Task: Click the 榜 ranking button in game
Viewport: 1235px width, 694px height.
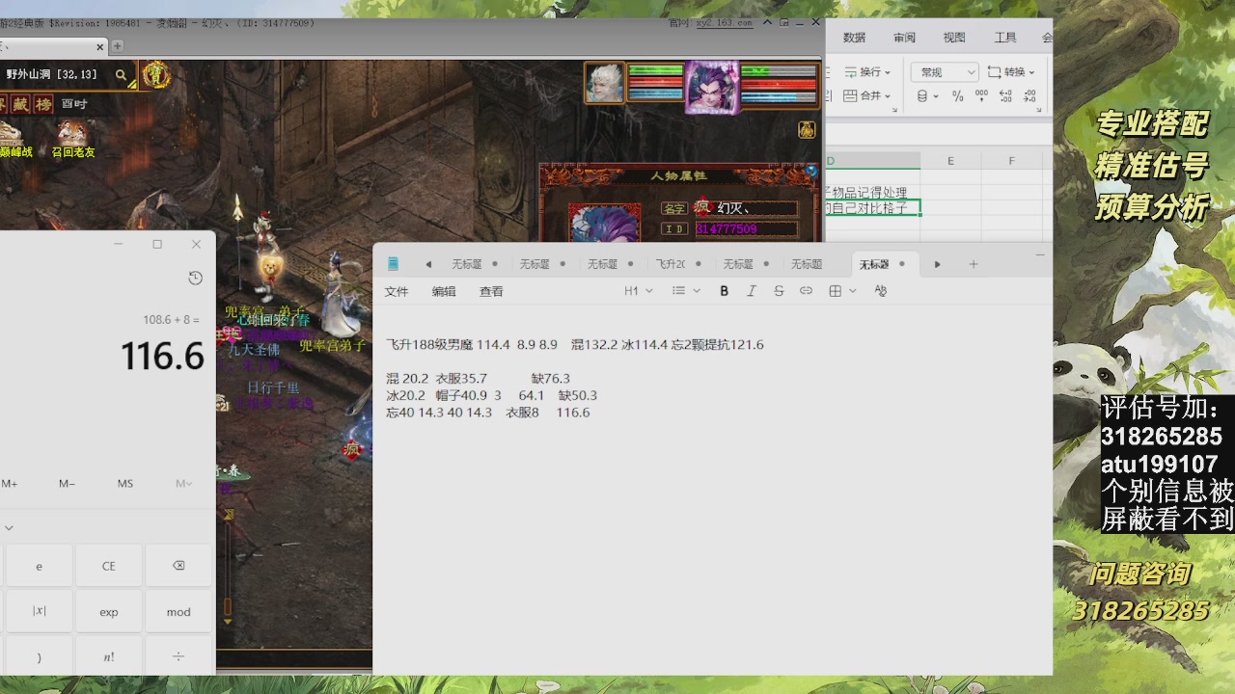Action: [x=43, y=104]
